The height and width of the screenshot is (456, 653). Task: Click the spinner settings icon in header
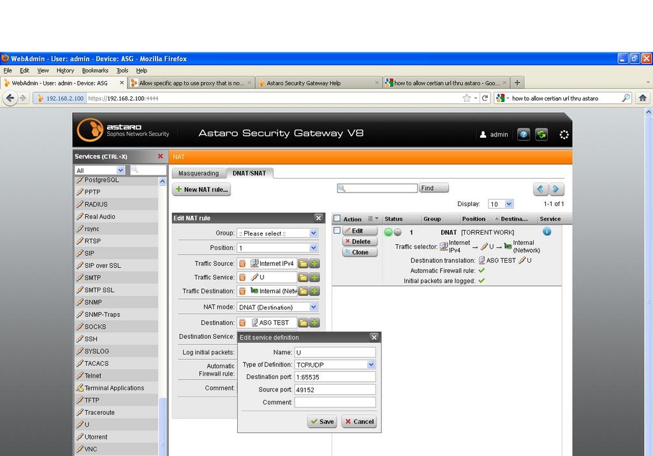564,135
